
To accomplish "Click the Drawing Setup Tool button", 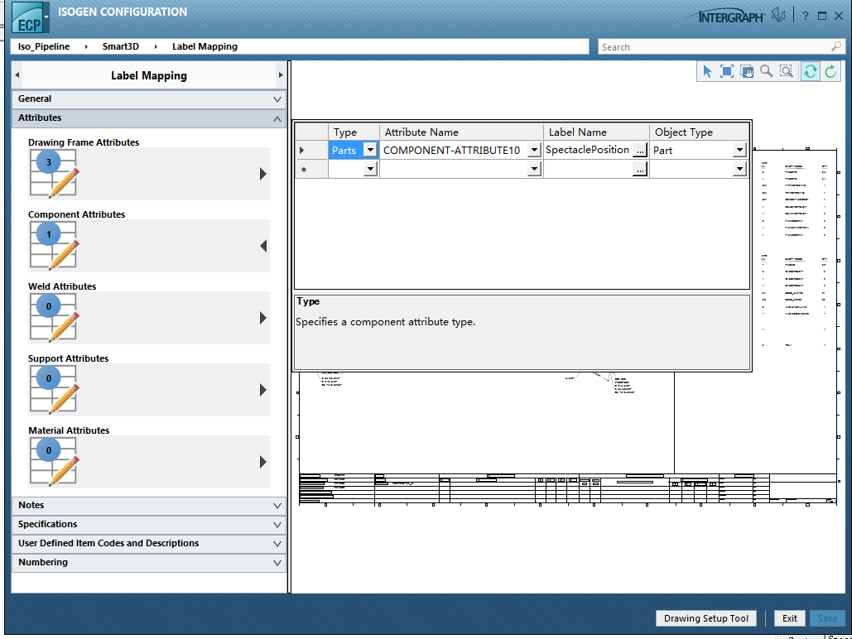I will tap(705, 618).
